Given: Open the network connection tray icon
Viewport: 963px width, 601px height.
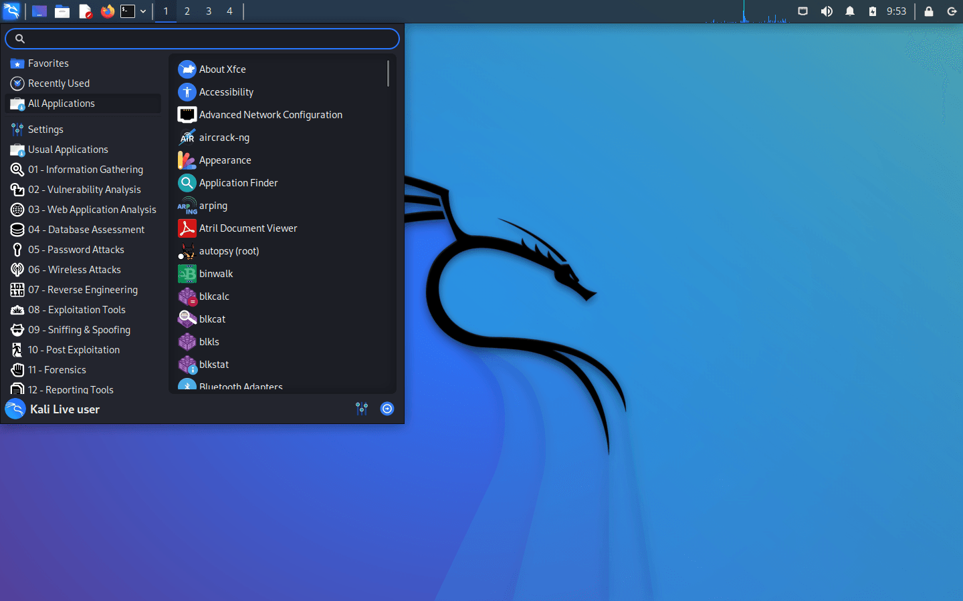Looking at the screenshot, I should [803, 11].
